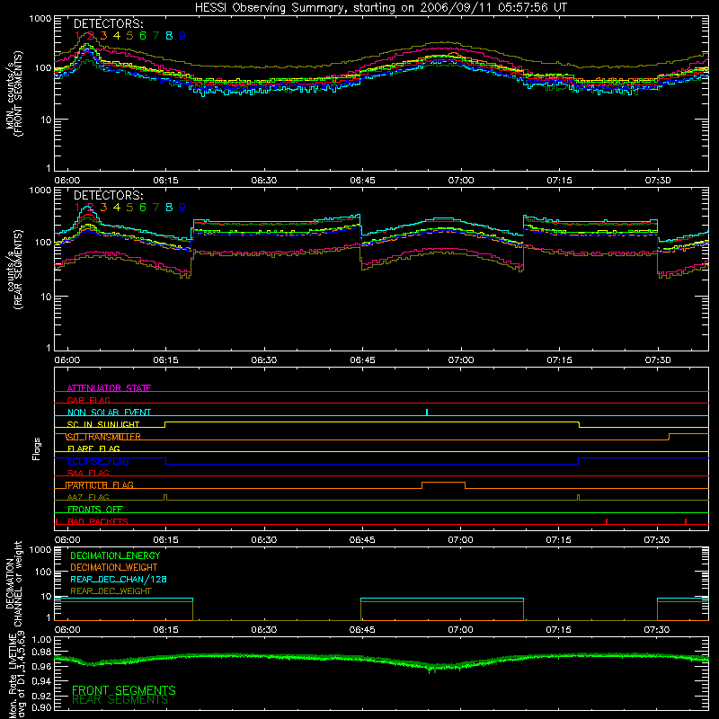Click detector number 9 in the rear segments legend
This screenshot has width=719, height=719.
tap(182, 208)
